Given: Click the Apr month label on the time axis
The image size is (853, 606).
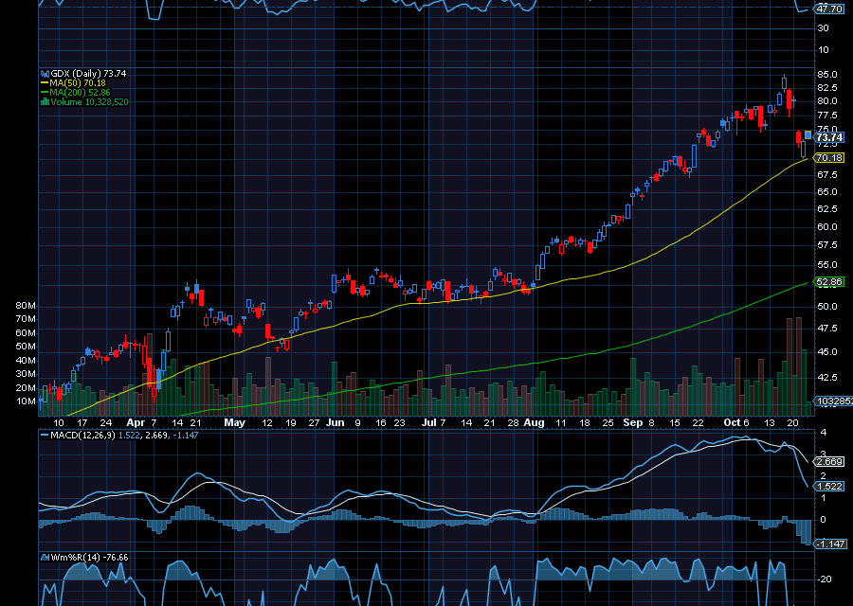Looking at the screenshot, I should point(135,422).
